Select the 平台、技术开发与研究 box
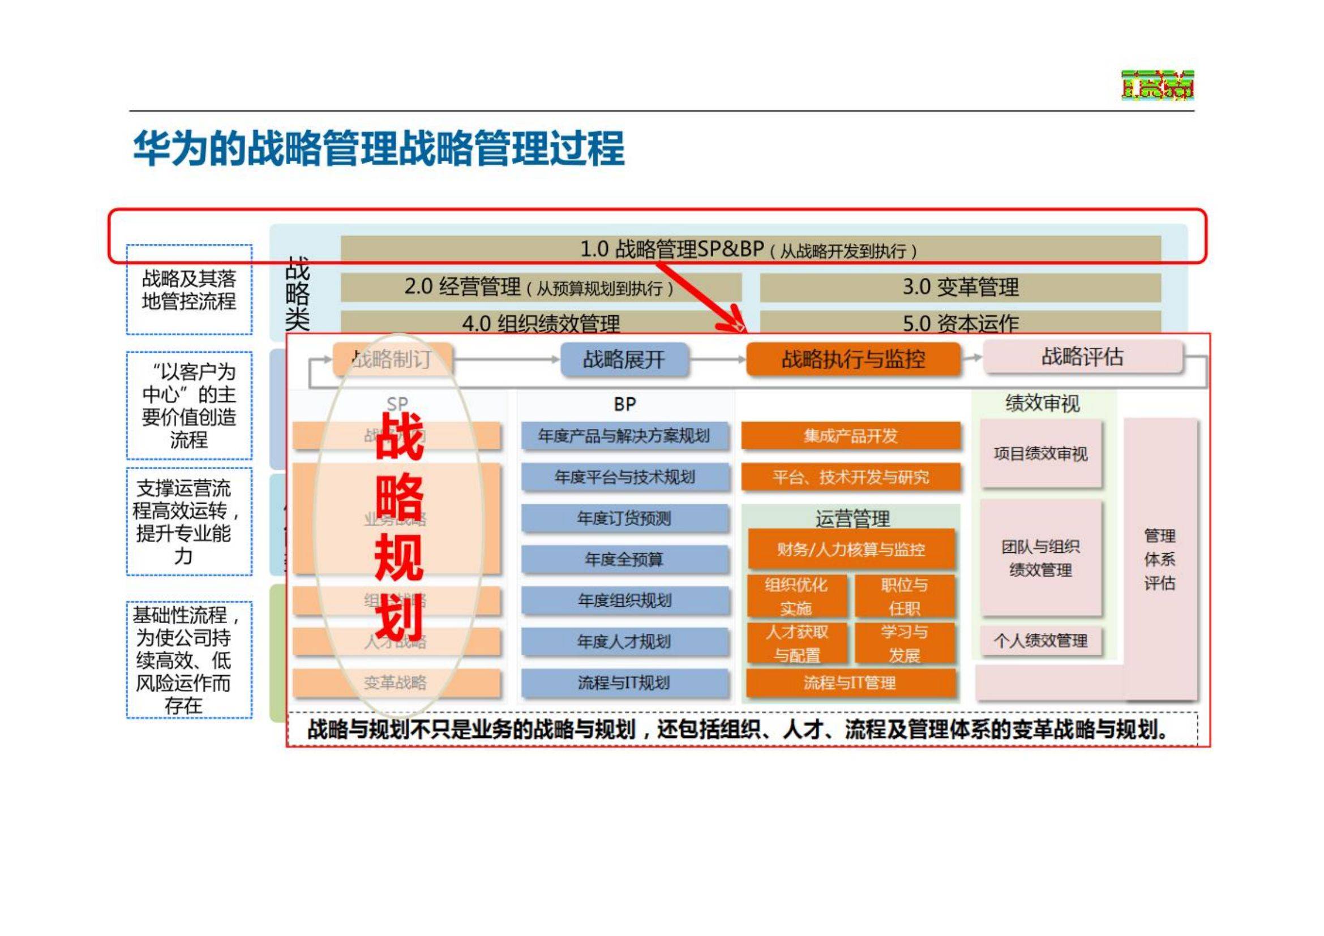 851,476
